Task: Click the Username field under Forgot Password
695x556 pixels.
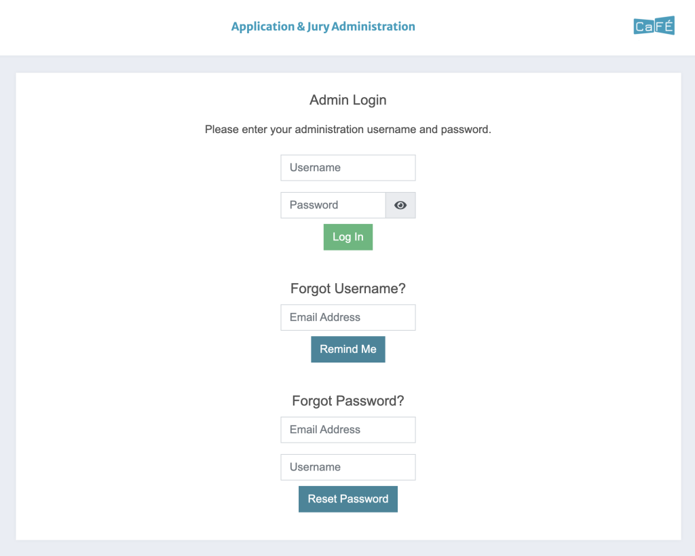Action: tap(347, 467)
